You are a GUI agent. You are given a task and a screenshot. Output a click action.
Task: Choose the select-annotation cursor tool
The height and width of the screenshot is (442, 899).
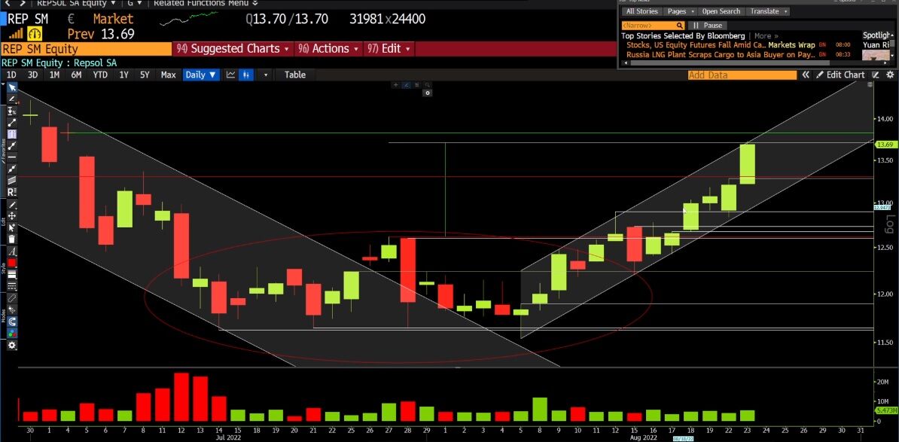click(x=12, y=227)
